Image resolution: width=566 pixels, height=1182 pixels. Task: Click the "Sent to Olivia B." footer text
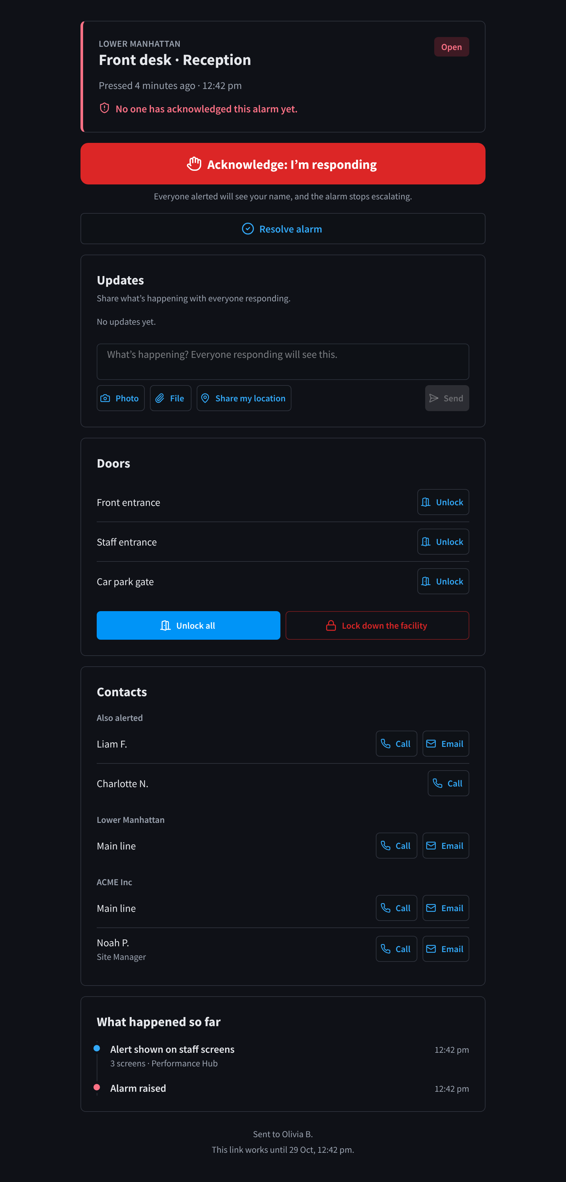click(283, 1134)
